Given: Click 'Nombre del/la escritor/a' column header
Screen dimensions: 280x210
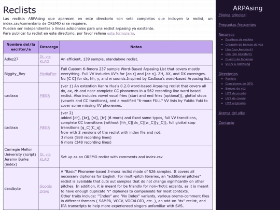Looking at the screenshot, I should 21,47.
